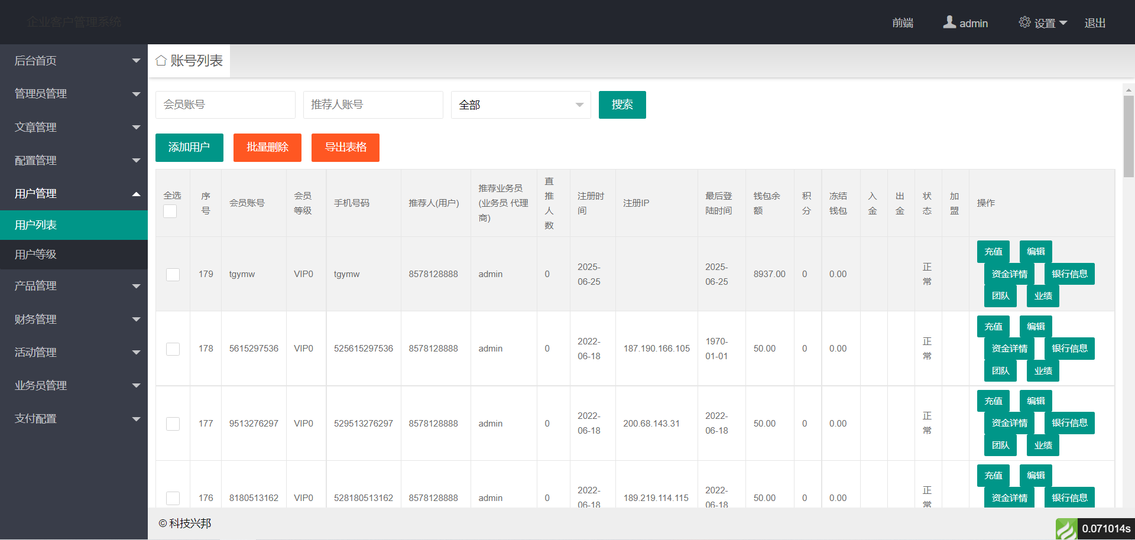The image size is (1135, 540).
Task: Click the home icon beside 账号列表
Action: point(161,61)
